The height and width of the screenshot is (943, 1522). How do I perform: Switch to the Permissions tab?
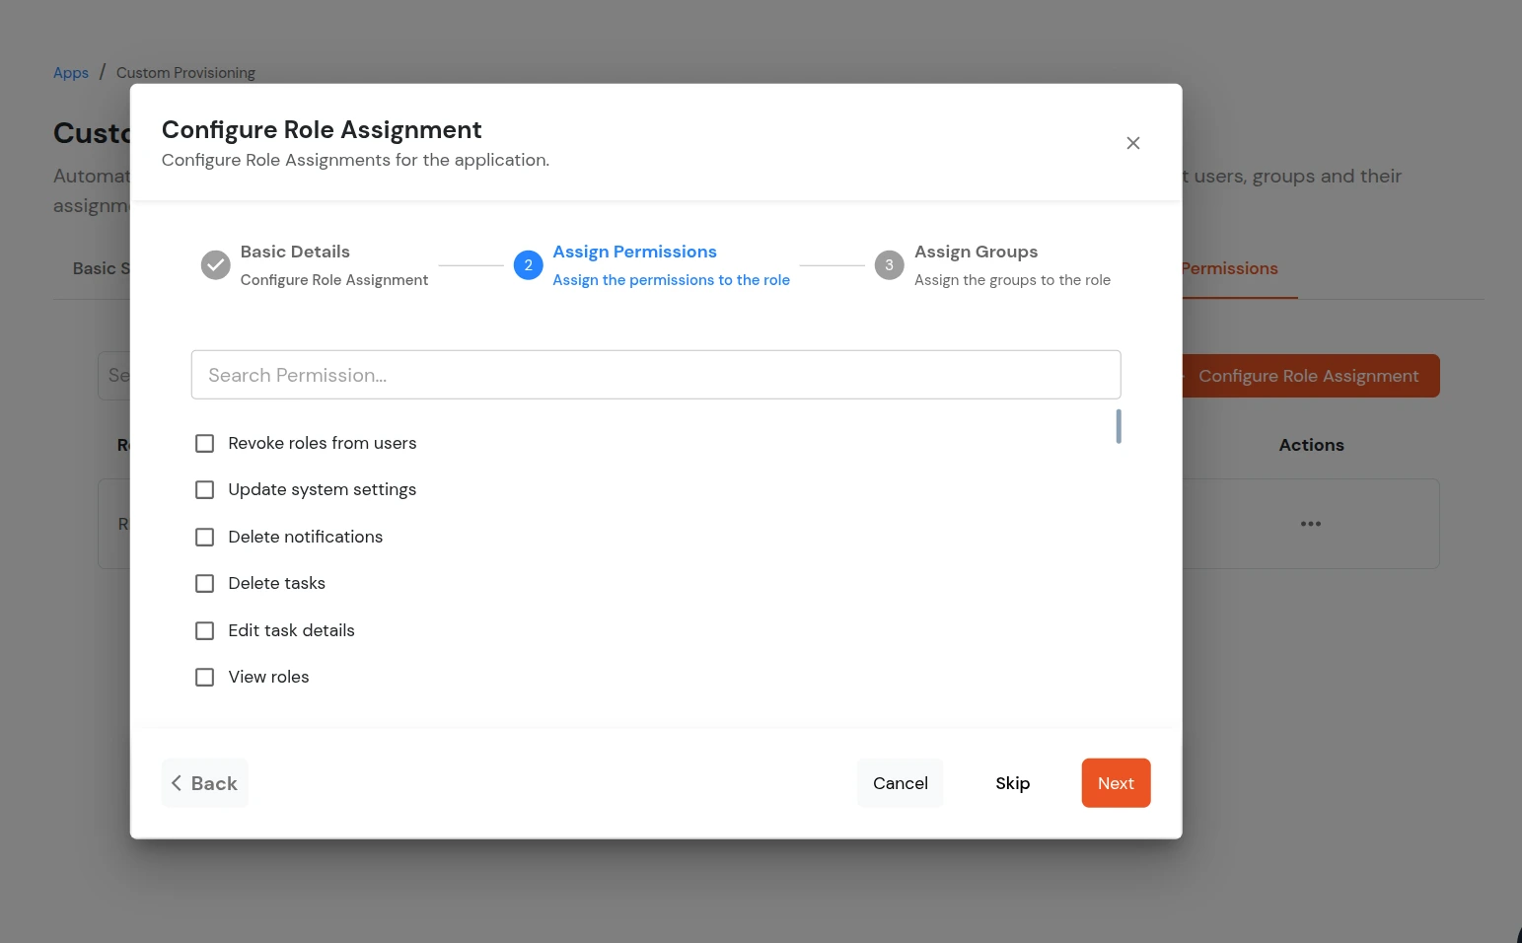pos(1228,267)
